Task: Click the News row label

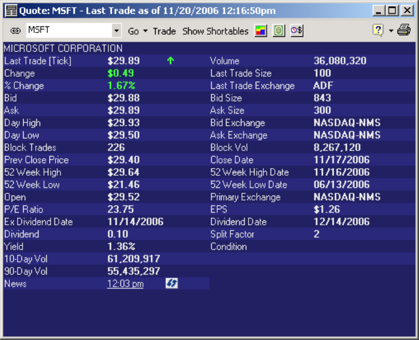Action: tap(15, 283)
